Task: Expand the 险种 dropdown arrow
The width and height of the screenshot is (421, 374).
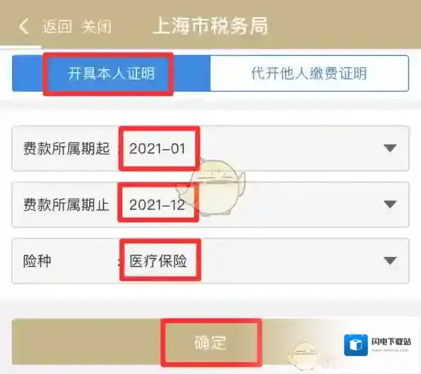Action: 390,261
